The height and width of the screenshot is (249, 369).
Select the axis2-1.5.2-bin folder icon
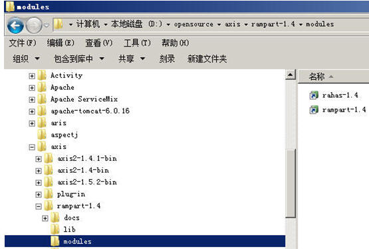click(49, 182)
